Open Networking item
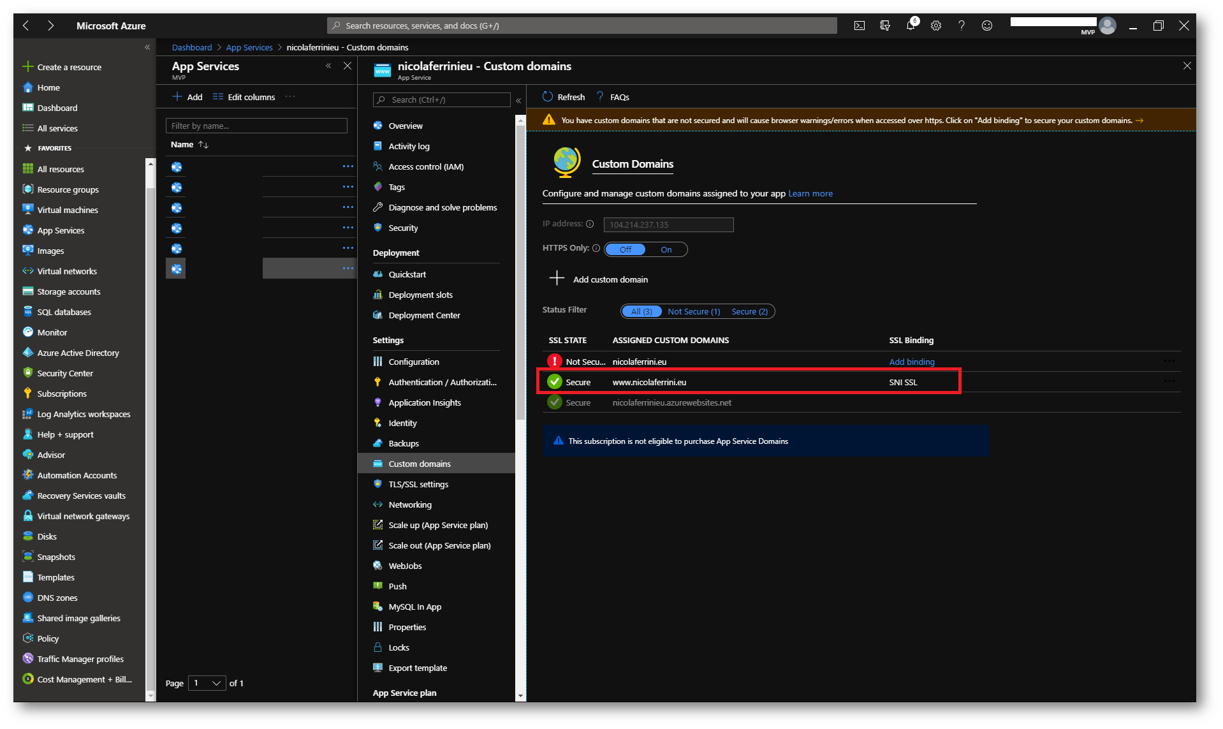Viewport: 1223px width, 729px height. (410, 504)
